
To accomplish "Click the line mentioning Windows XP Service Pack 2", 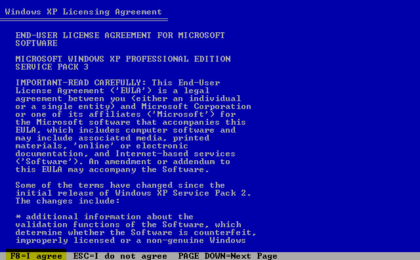I will click(x=133, y=193).
